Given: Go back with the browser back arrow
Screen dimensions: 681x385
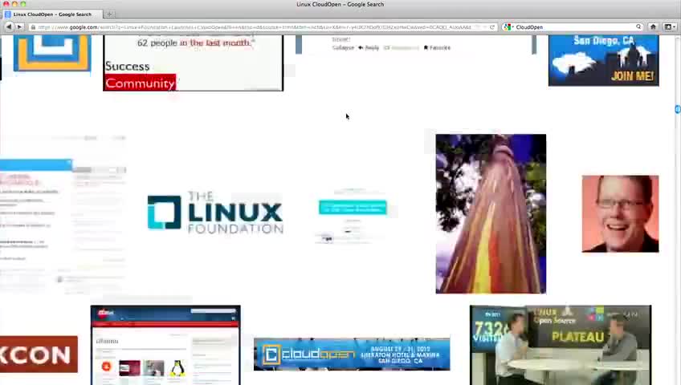Looking at the screenshot, I should [x=9, y=27].
